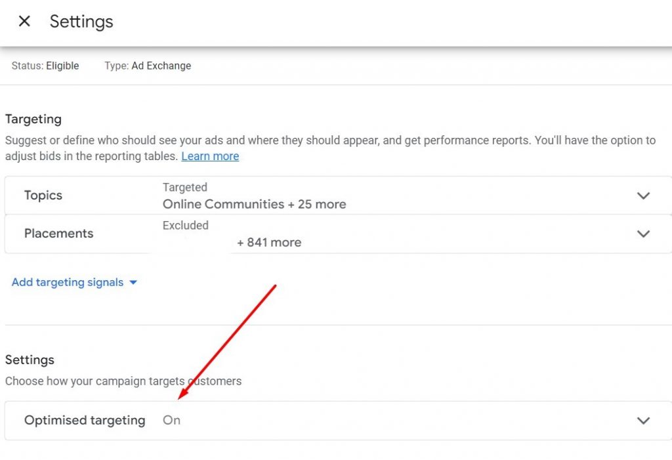Viewport: 672px width, 460px height.
Task: Click the Settings page title
Action: coord(81,21)
